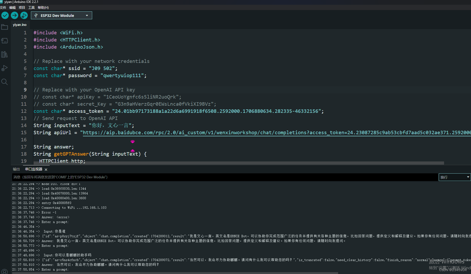Click the baidubce API URL link on line 15

click(x=277, y=132)
